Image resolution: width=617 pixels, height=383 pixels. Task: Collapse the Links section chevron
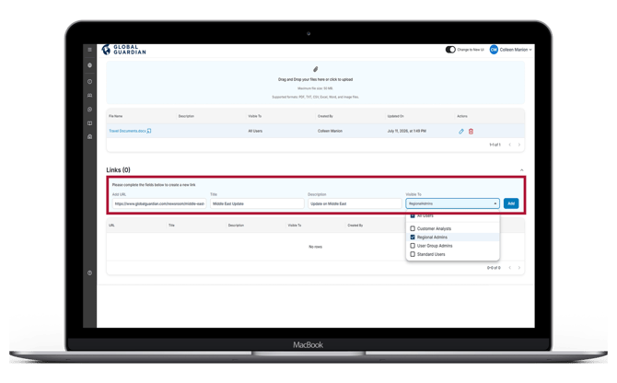pyautogui.click(x=522, y=170)
